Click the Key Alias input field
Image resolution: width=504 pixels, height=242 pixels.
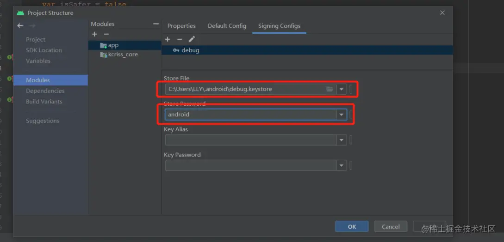click(x=250, y=140)
